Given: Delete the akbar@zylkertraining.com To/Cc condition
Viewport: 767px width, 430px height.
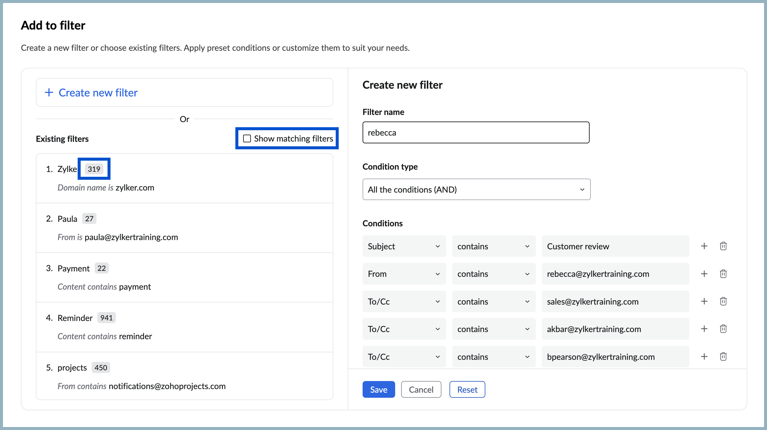Looking at the screenshot, I should tap(723, 329).
